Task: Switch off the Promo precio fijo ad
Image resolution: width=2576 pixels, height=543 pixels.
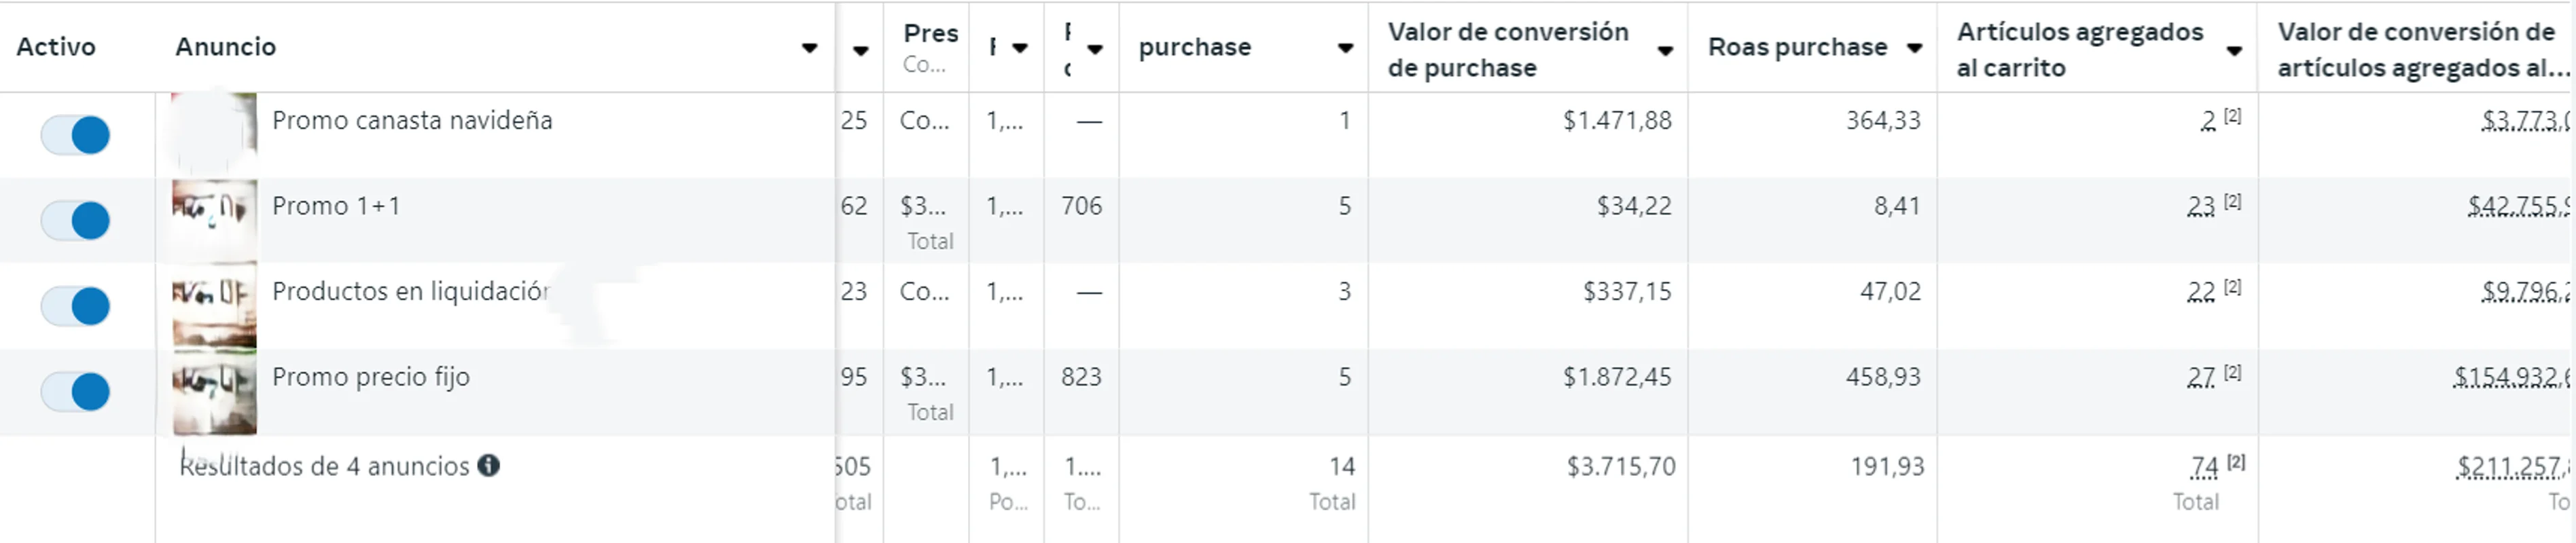Action: (75, 391)
